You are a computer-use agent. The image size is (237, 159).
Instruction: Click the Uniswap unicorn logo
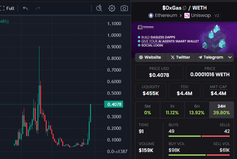tap(187, 16)
